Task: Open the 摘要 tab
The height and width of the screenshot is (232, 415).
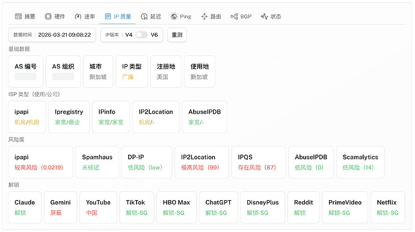Action: [x=25, y=17]
